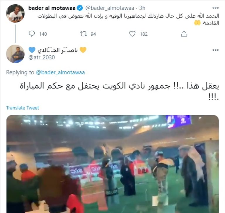The image size is (225, 213).
Task: Click the Arabic display name of atr_2030
Action: click(57, 50)
